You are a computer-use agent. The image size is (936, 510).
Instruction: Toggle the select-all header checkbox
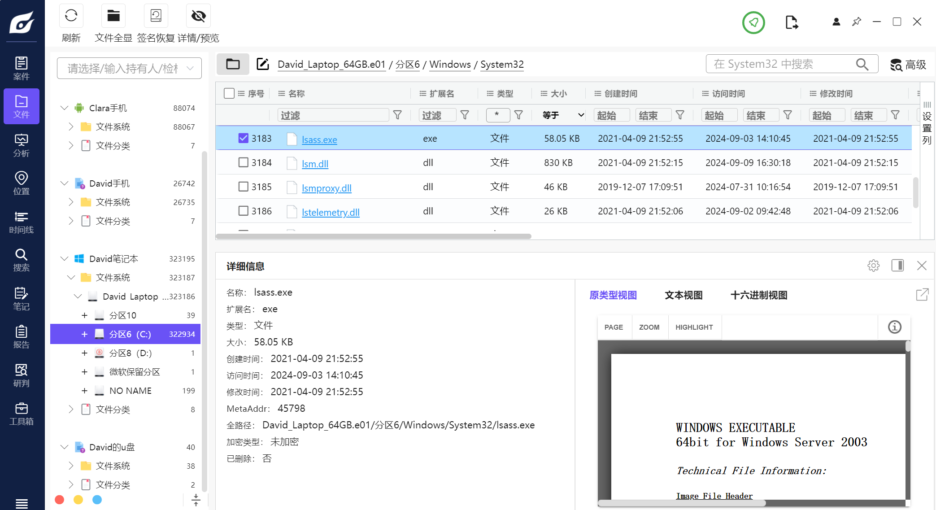tap(229, 93)
